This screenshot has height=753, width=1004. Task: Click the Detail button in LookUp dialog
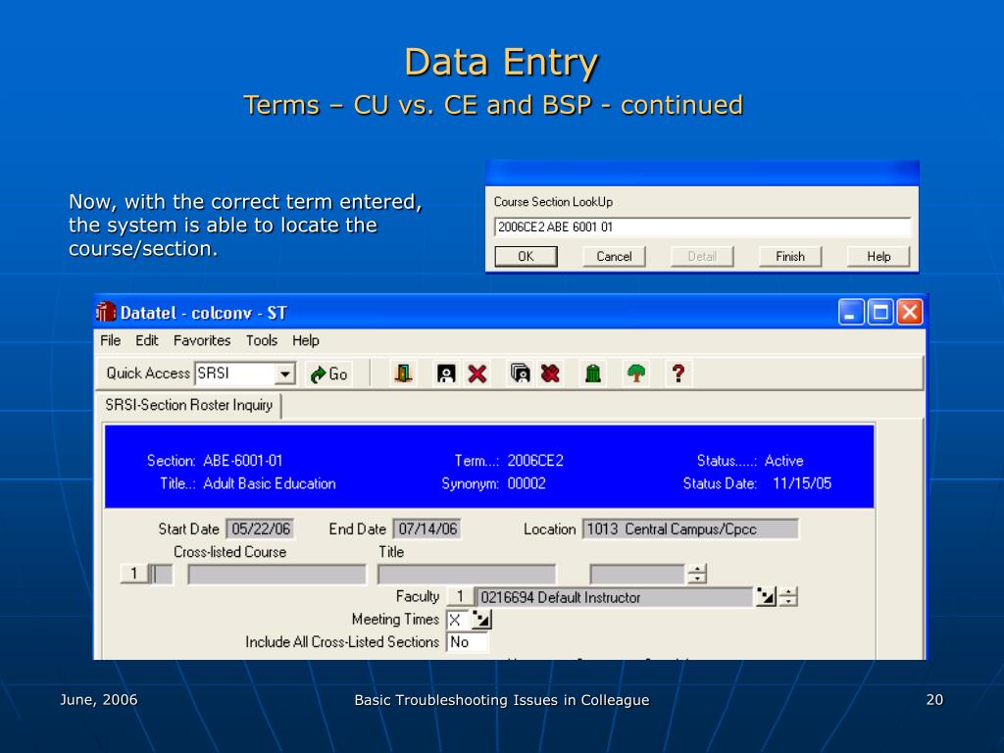click(702, 257)
